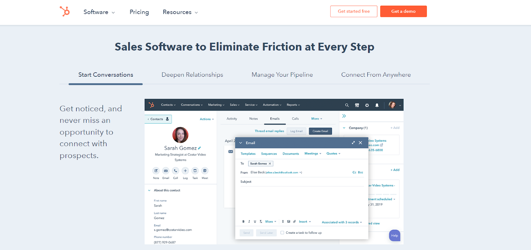Viewport: 531px width, 250px height.
Task: Open the Meetings dropdown in Email composer
Action: click(x=313, y=154)
